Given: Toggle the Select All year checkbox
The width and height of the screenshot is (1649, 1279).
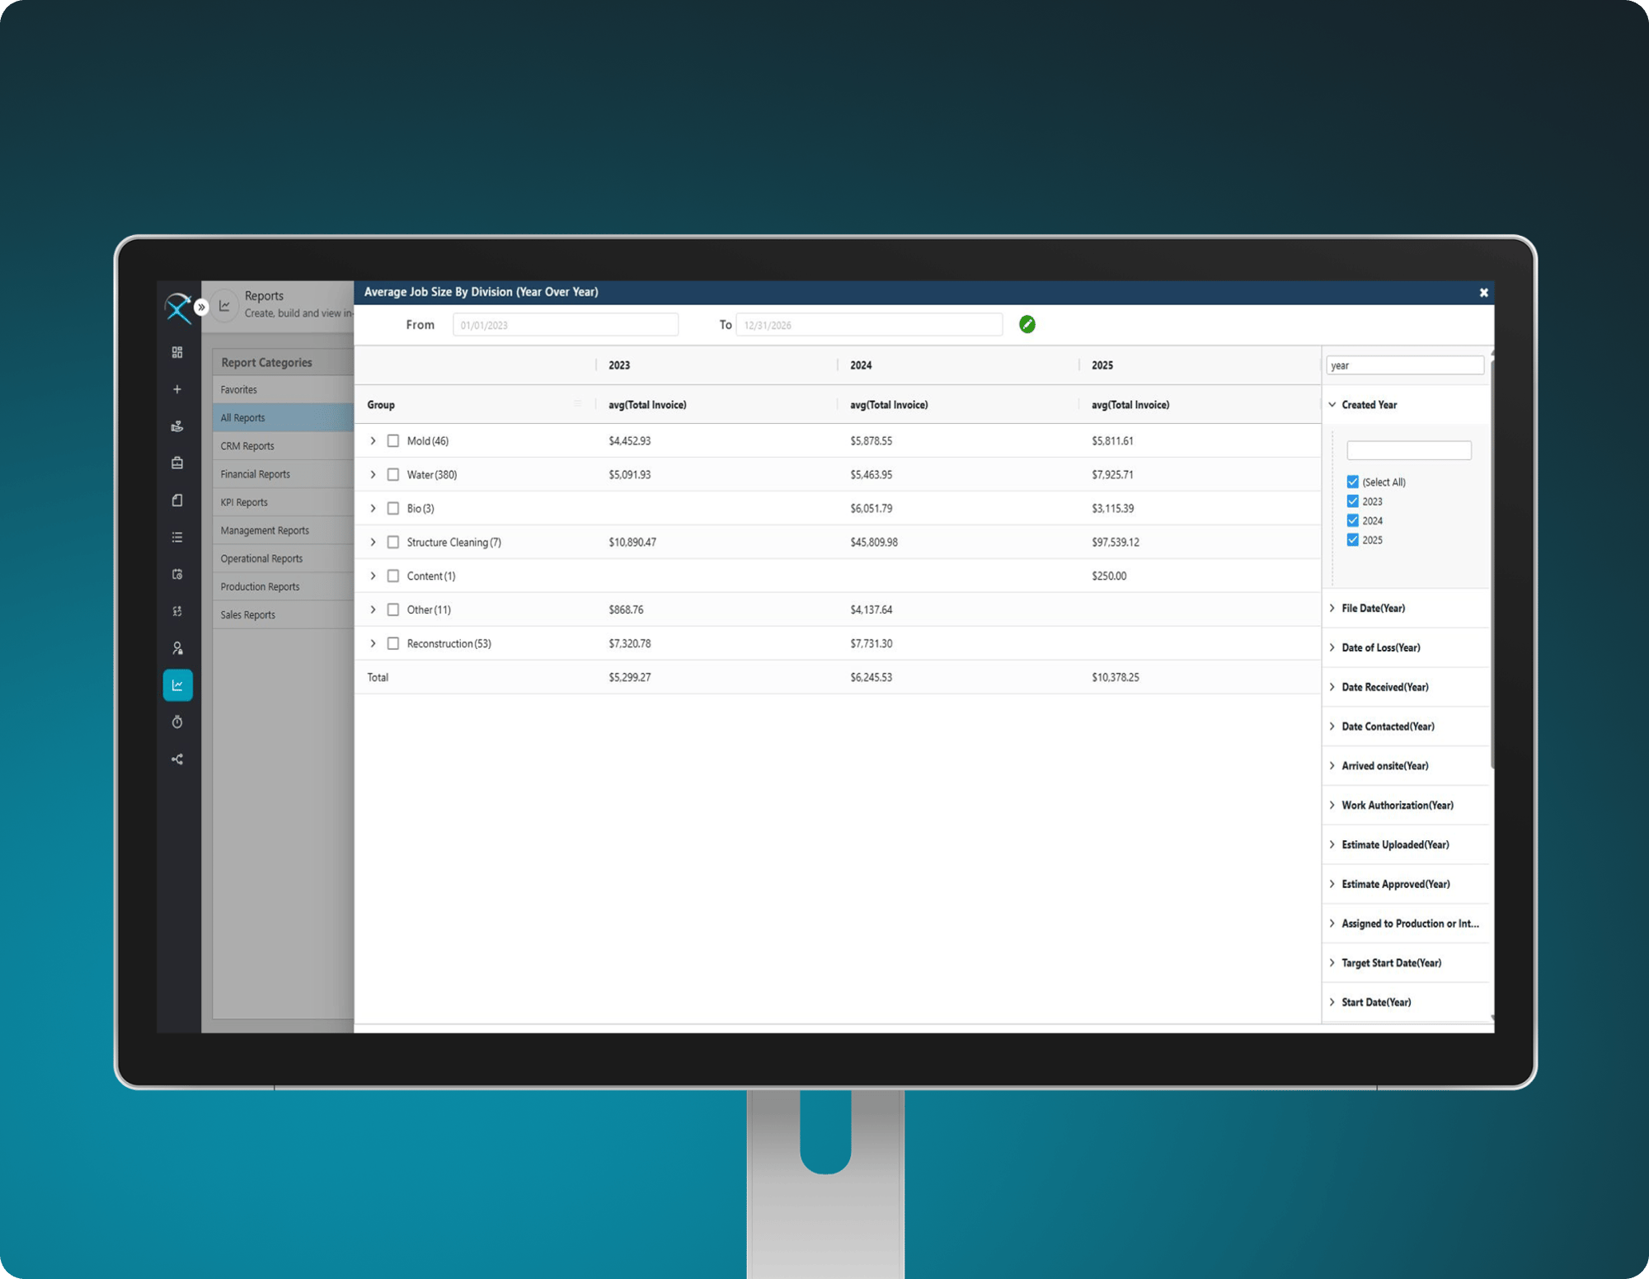Looking at the screenshot, I should [x=1352, y=482].
